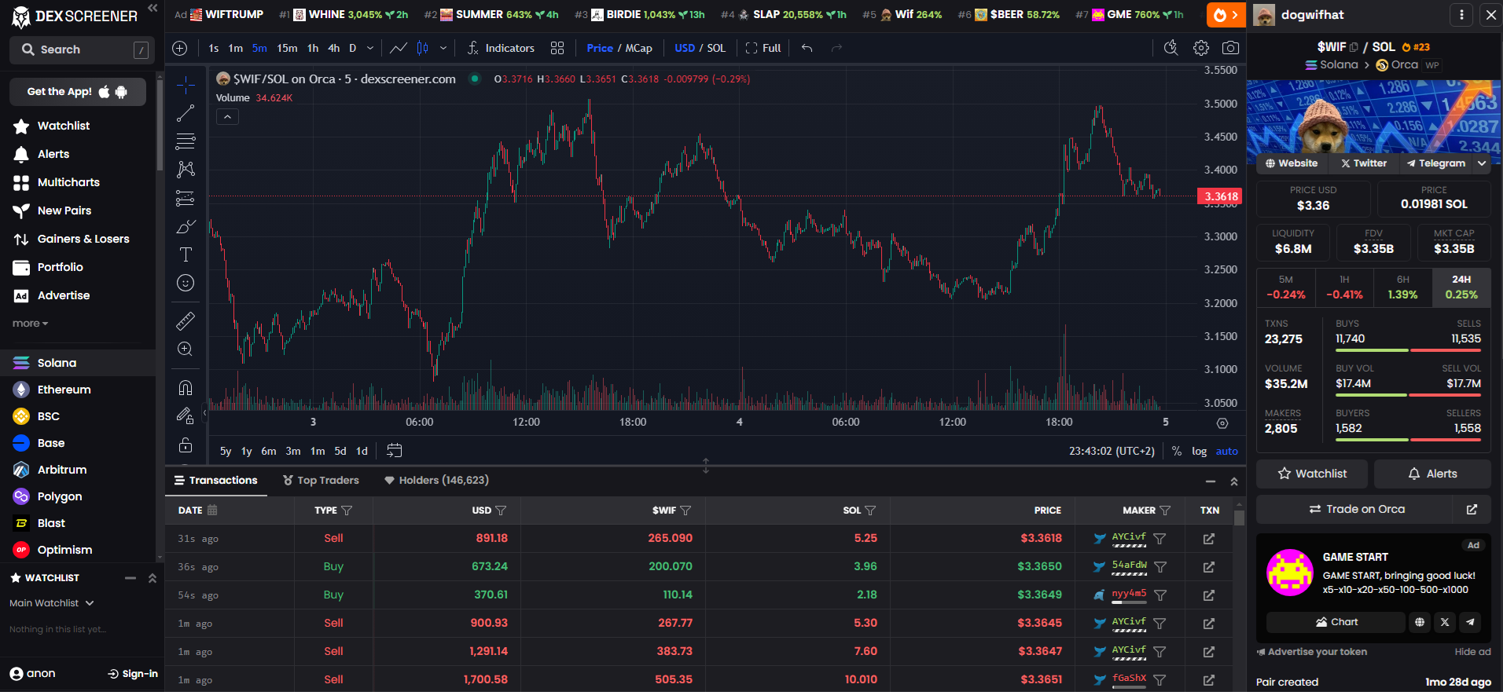Image resolution: width=1503 pixels, height=699 pixels.
Task: Toggle chart denomination to SOL
Action: tap(716, 48)
